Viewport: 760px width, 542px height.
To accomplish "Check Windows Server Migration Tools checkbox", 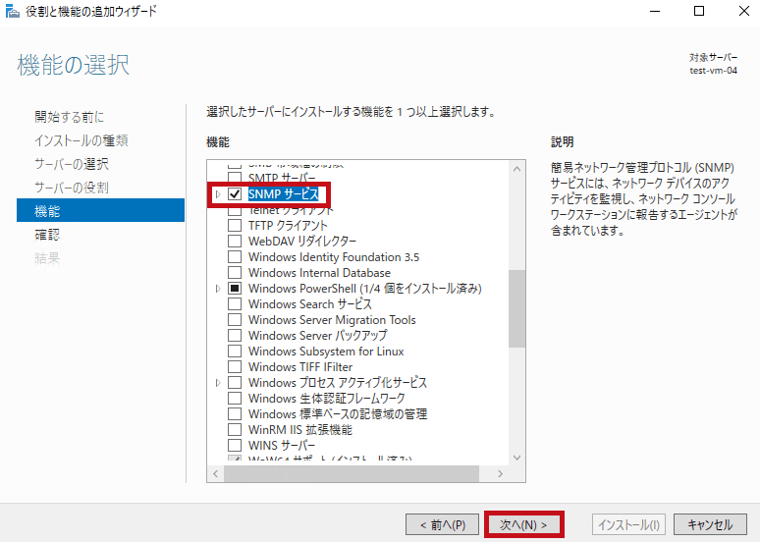I will click(235, 320).
